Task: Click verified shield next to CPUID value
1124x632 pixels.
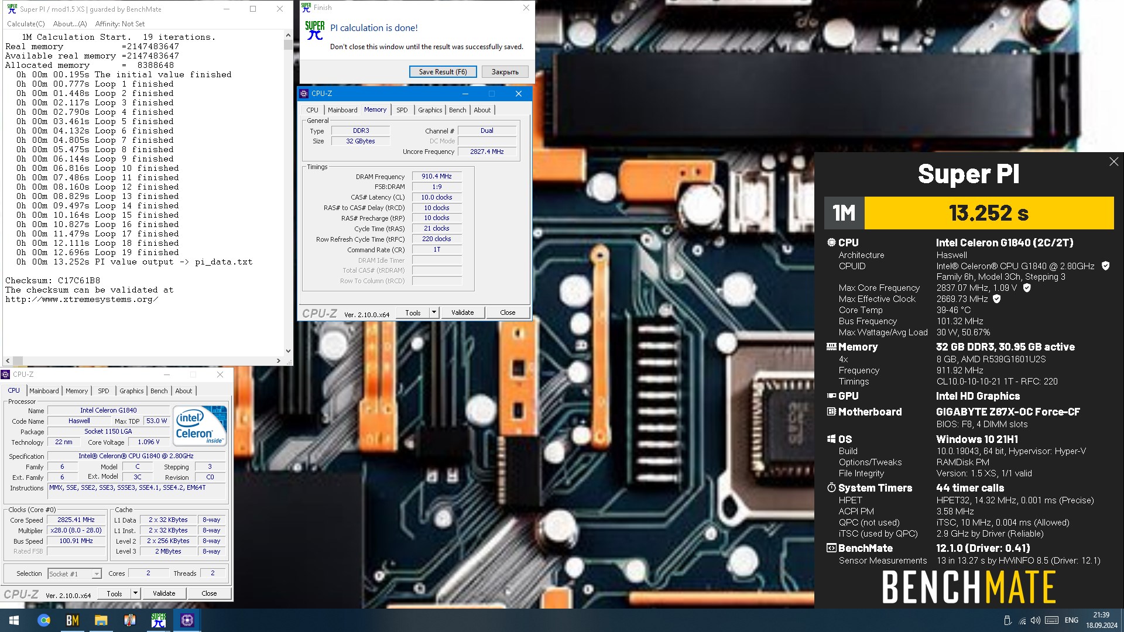Action: pyautogui.click(x=1105, y=266)
